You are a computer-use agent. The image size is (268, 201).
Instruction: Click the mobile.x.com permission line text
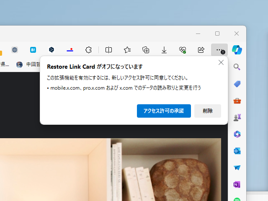[x=124, y=88]
